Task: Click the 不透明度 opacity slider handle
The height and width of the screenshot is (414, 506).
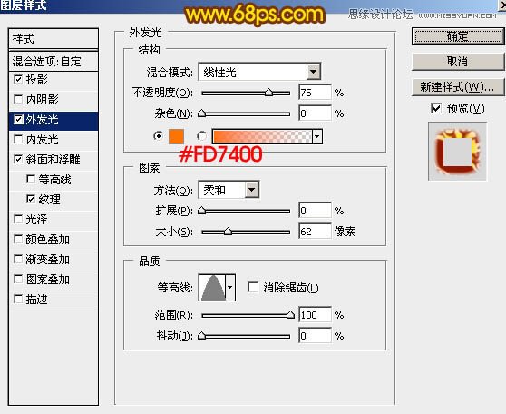Action: click(x=268, y=93)
